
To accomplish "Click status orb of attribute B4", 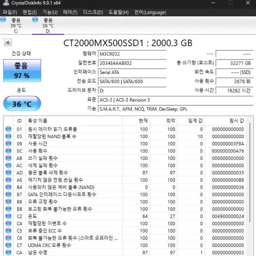I will [x=8, y=187].
